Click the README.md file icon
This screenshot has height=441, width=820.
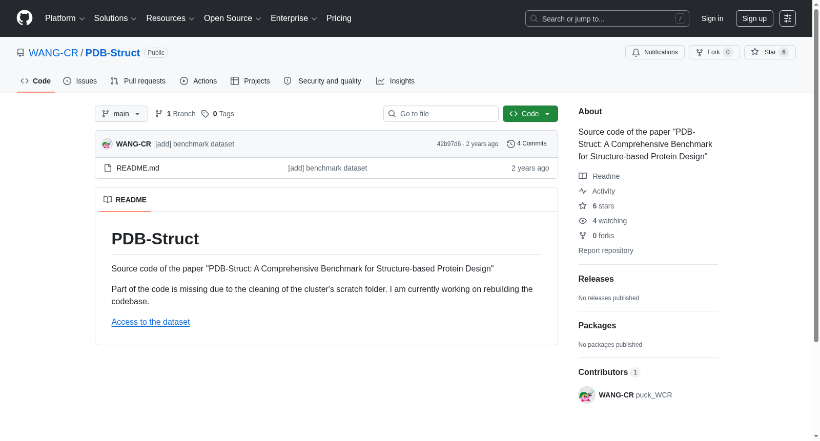108,168
